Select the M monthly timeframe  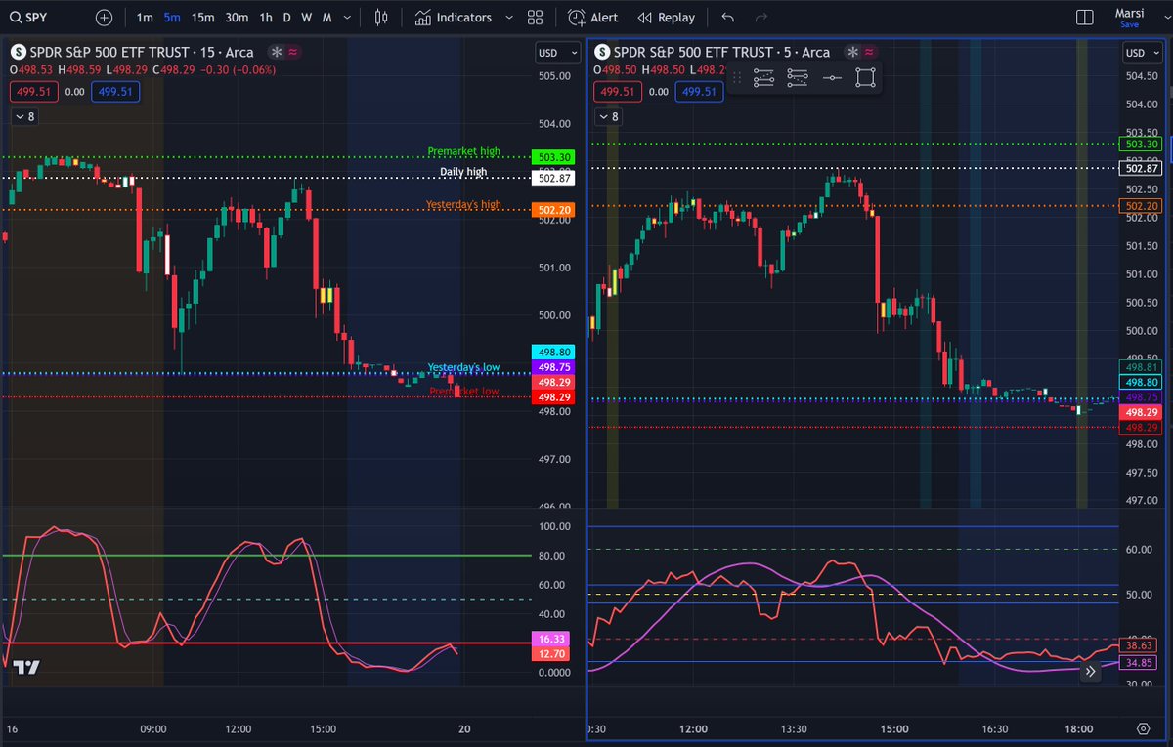click(326, 18)
